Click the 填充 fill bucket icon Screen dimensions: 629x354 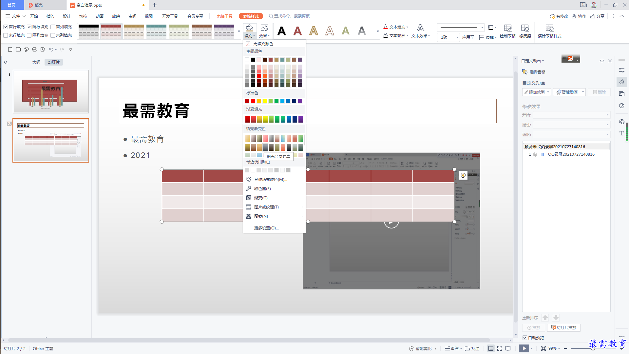point(249,28)
